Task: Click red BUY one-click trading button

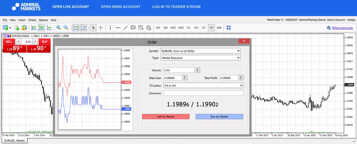Action: (45, 42)
